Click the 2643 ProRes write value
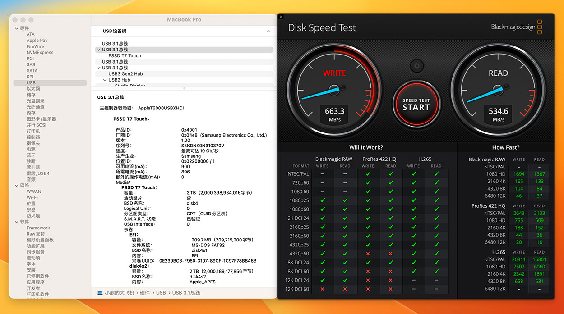The width and height of the screenshot is (564, 314). point(519,213)
